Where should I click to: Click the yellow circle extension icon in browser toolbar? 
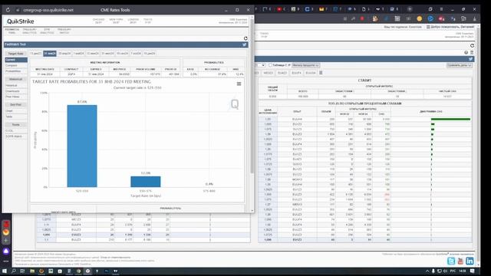pyautogui.click(x=420, y=18)
